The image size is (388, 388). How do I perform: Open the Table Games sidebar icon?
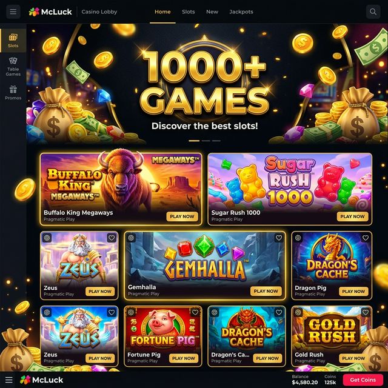[13, 67]
